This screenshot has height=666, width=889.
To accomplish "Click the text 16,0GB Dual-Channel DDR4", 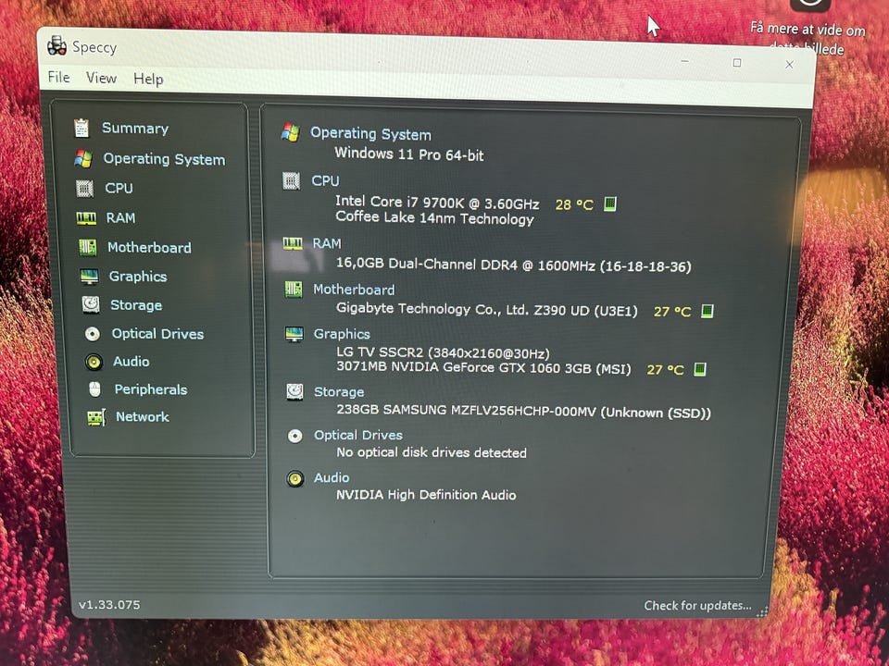I will click(x=427, y=265).
